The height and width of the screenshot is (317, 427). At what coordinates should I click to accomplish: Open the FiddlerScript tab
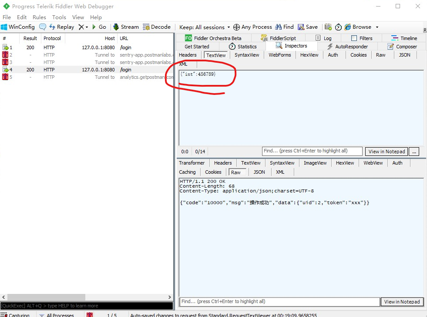click(x=278, y=38)
